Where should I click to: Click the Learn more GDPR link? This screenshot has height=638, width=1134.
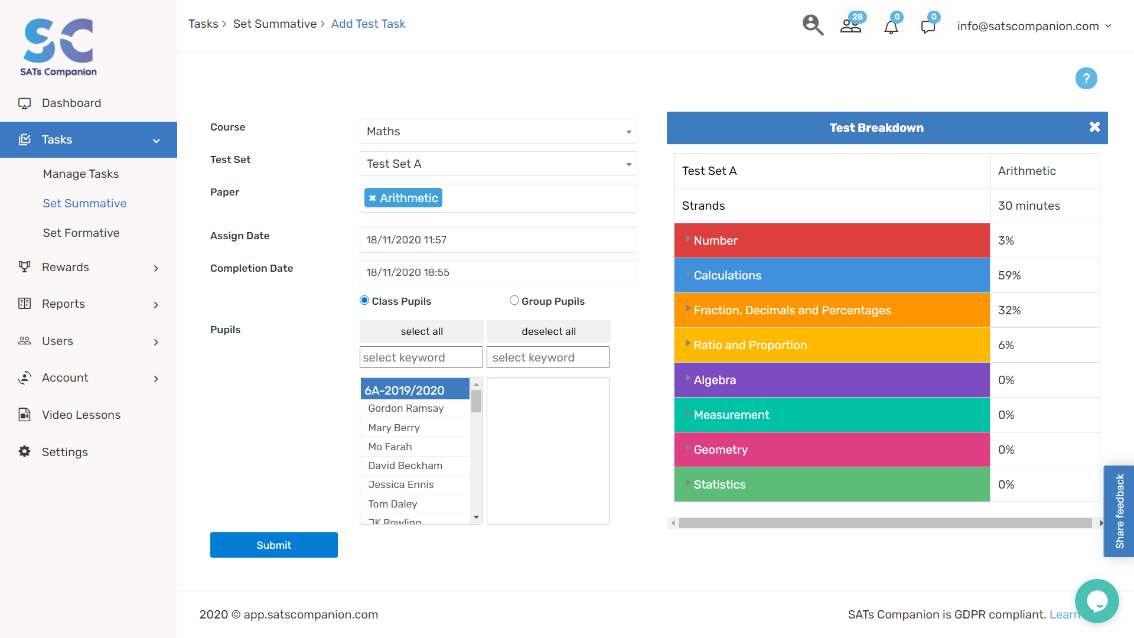[x=1064, y=614]
